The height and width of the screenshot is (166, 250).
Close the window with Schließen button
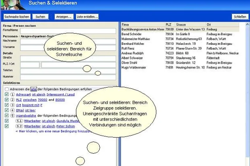240,17
